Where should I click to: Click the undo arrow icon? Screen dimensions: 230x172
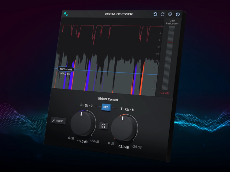click(x=155, y=14)
